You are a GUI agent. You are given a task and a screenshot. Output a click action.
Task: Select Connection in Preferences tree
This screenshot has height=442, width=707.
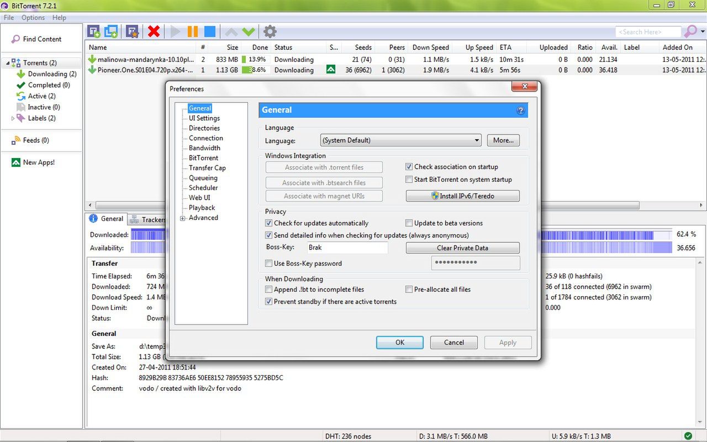[x=206, y=138]
